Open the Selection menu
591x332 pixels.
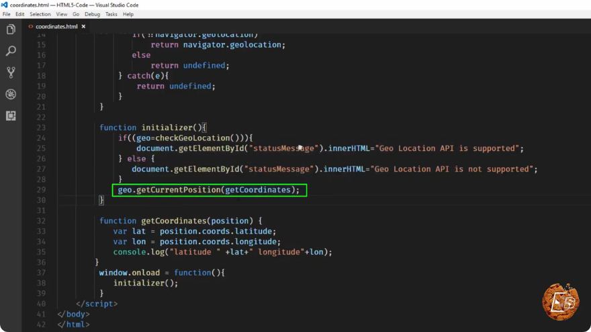40,14
